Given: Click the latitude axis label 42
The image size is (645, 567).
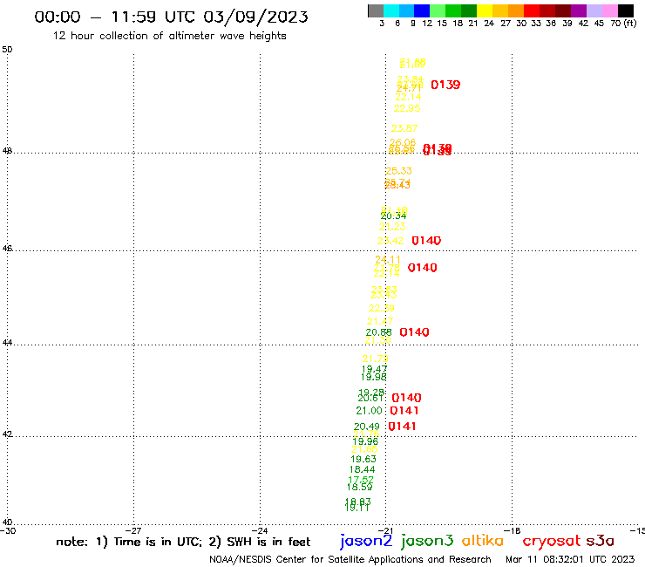Looking at the screenshot, I should [x=7, y=434].
